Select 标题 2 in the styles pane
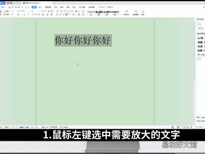 (x=201, y=42)
